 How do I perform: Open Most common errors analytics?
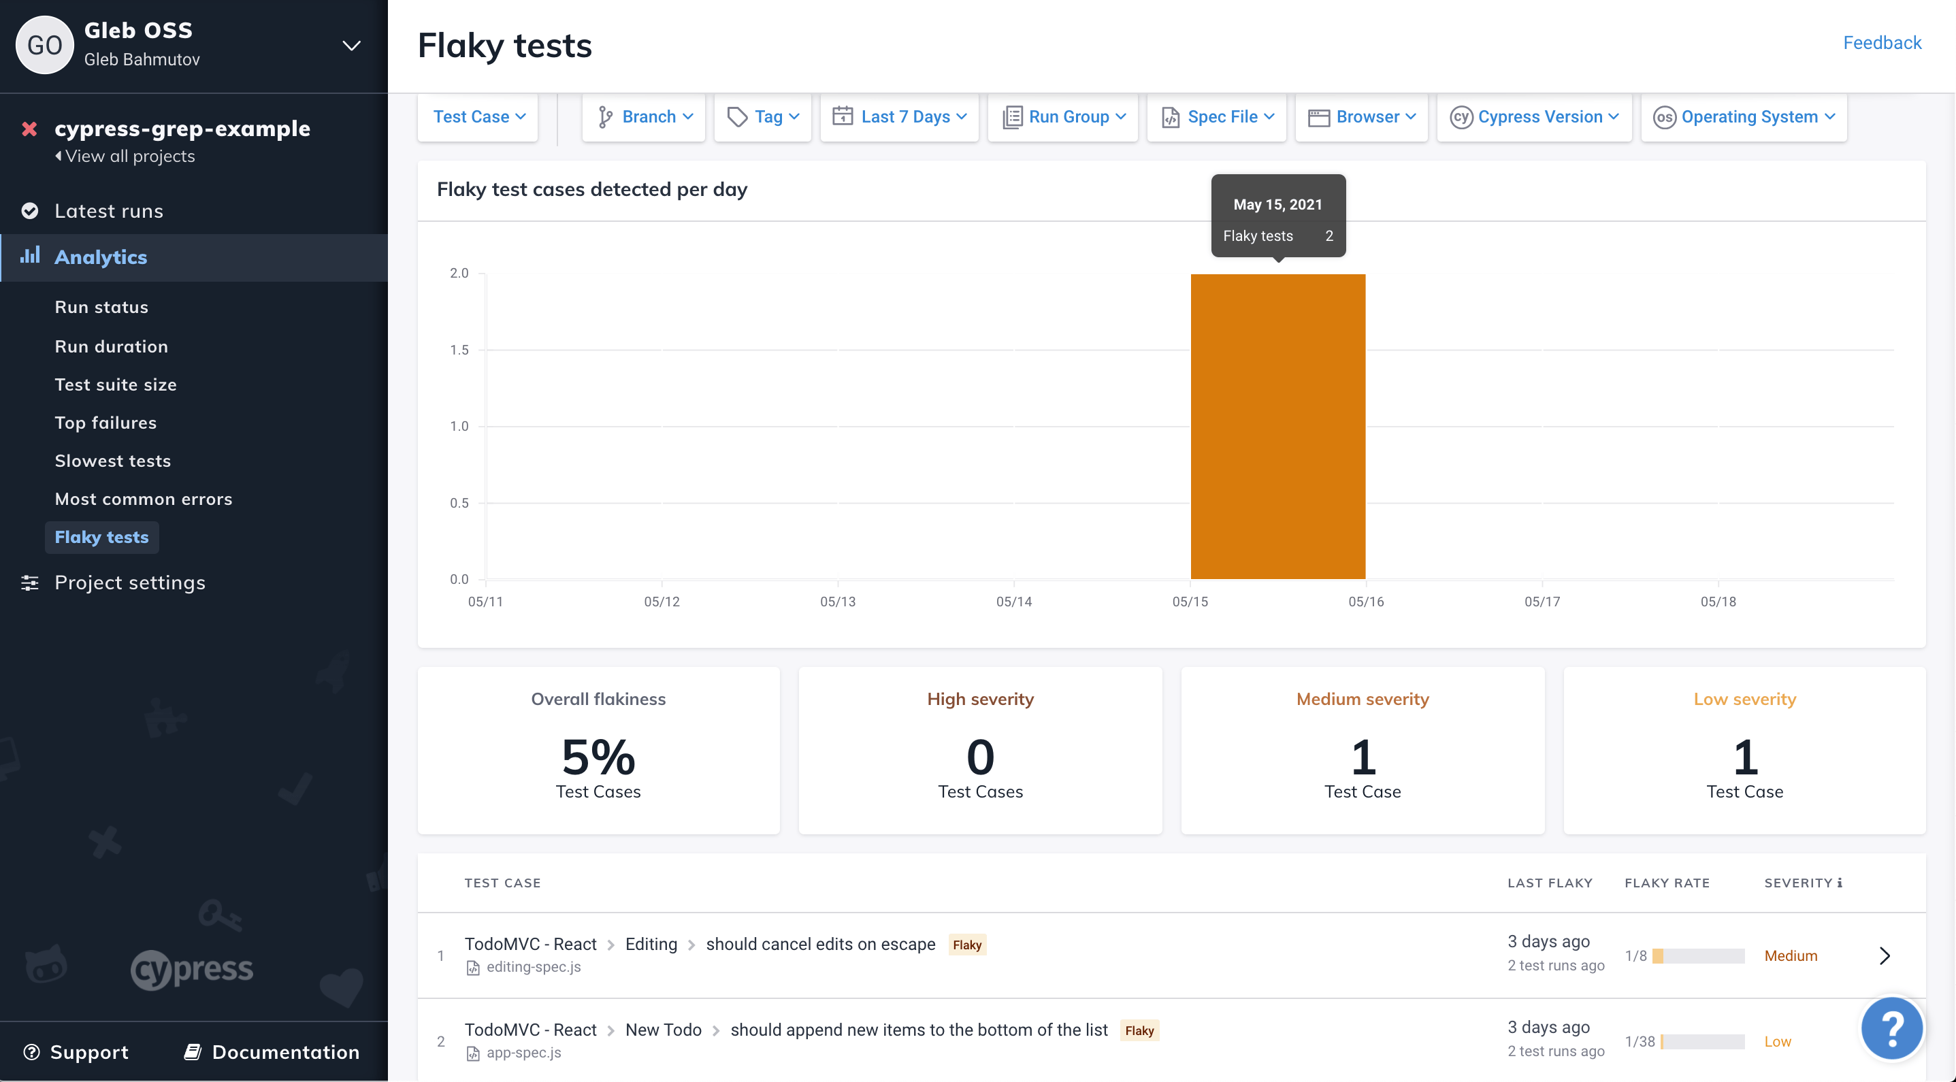pyautogui.click(x=144, y=499)
